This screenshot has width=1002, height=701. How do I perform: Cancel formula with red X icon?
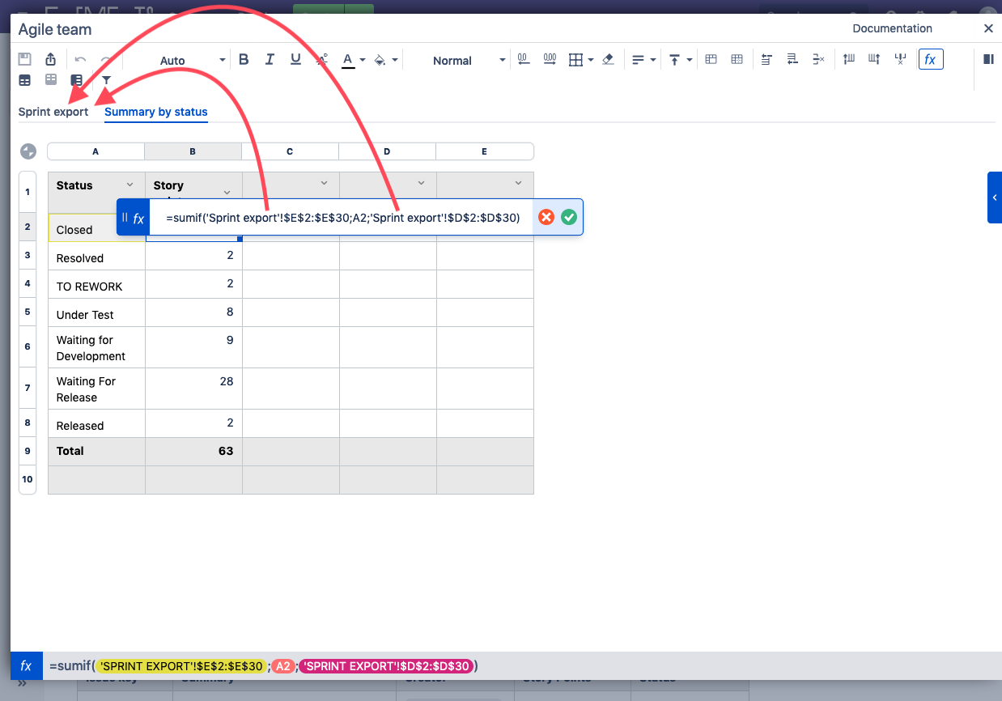pyautogui.click(x=546, y=217)
